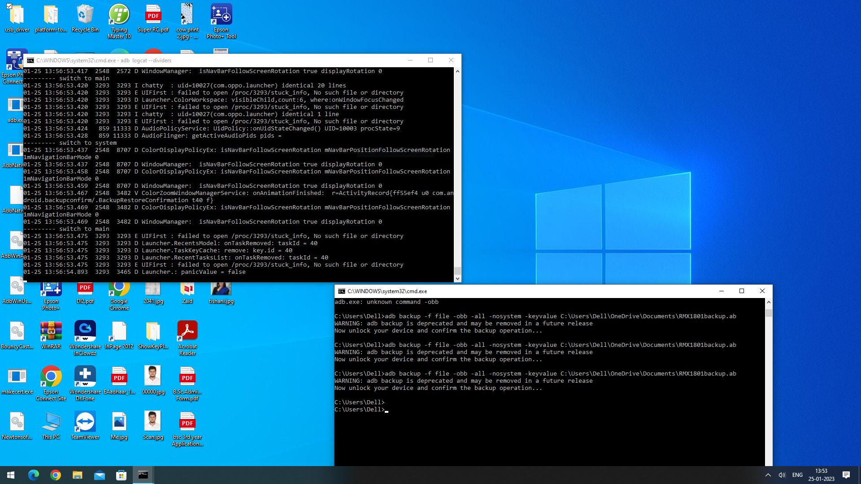861x484 pixels.
Task: Open 00000.jpg photo
Action: point(153,380)
